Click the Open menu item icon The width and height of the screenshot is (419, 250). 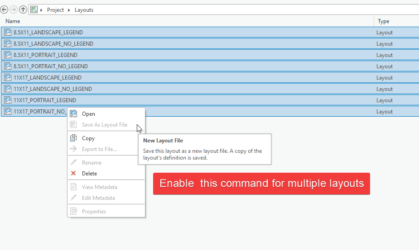[73, 113]
